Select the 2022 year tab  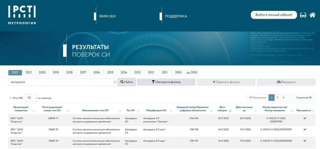15,72
